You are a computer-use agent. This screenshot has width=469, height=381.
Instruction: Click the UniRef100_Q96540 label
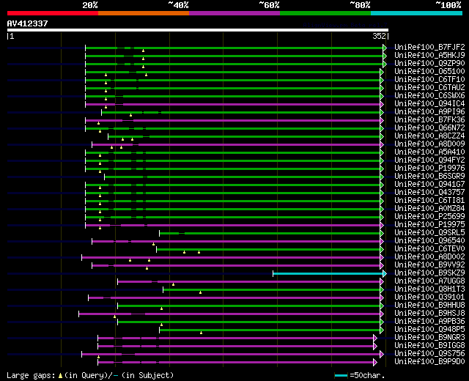click(x=429, y=241)
